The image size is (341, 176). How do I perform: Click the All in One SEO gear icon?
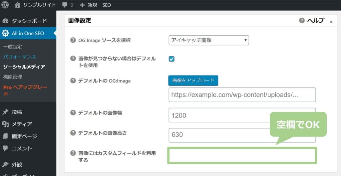click(x=5, y=33)
